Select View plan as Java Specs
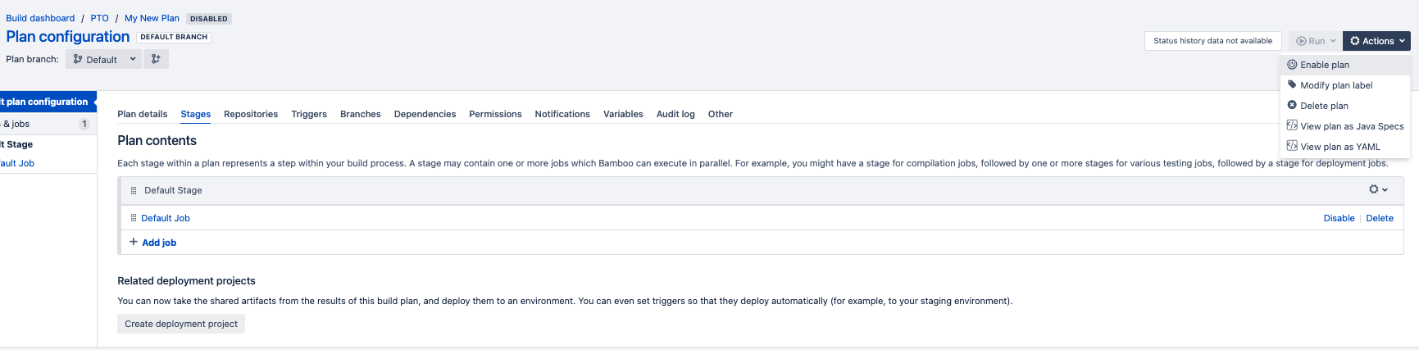Screen dimensions: 1419x350 pyautogui.click(x=1351, y=126)
